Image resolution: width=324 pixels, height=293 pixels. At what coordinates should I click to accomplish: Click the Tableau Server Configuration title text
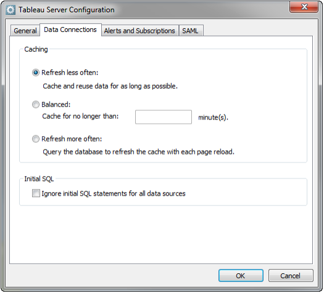tap(67, 10)
